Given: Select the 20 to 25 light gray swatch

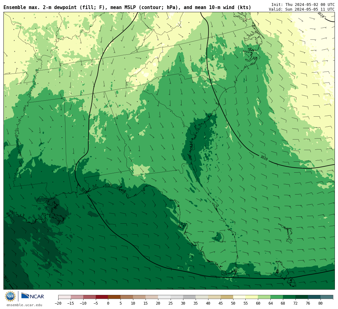Looking at the screenshot, I should click(165, 297).
